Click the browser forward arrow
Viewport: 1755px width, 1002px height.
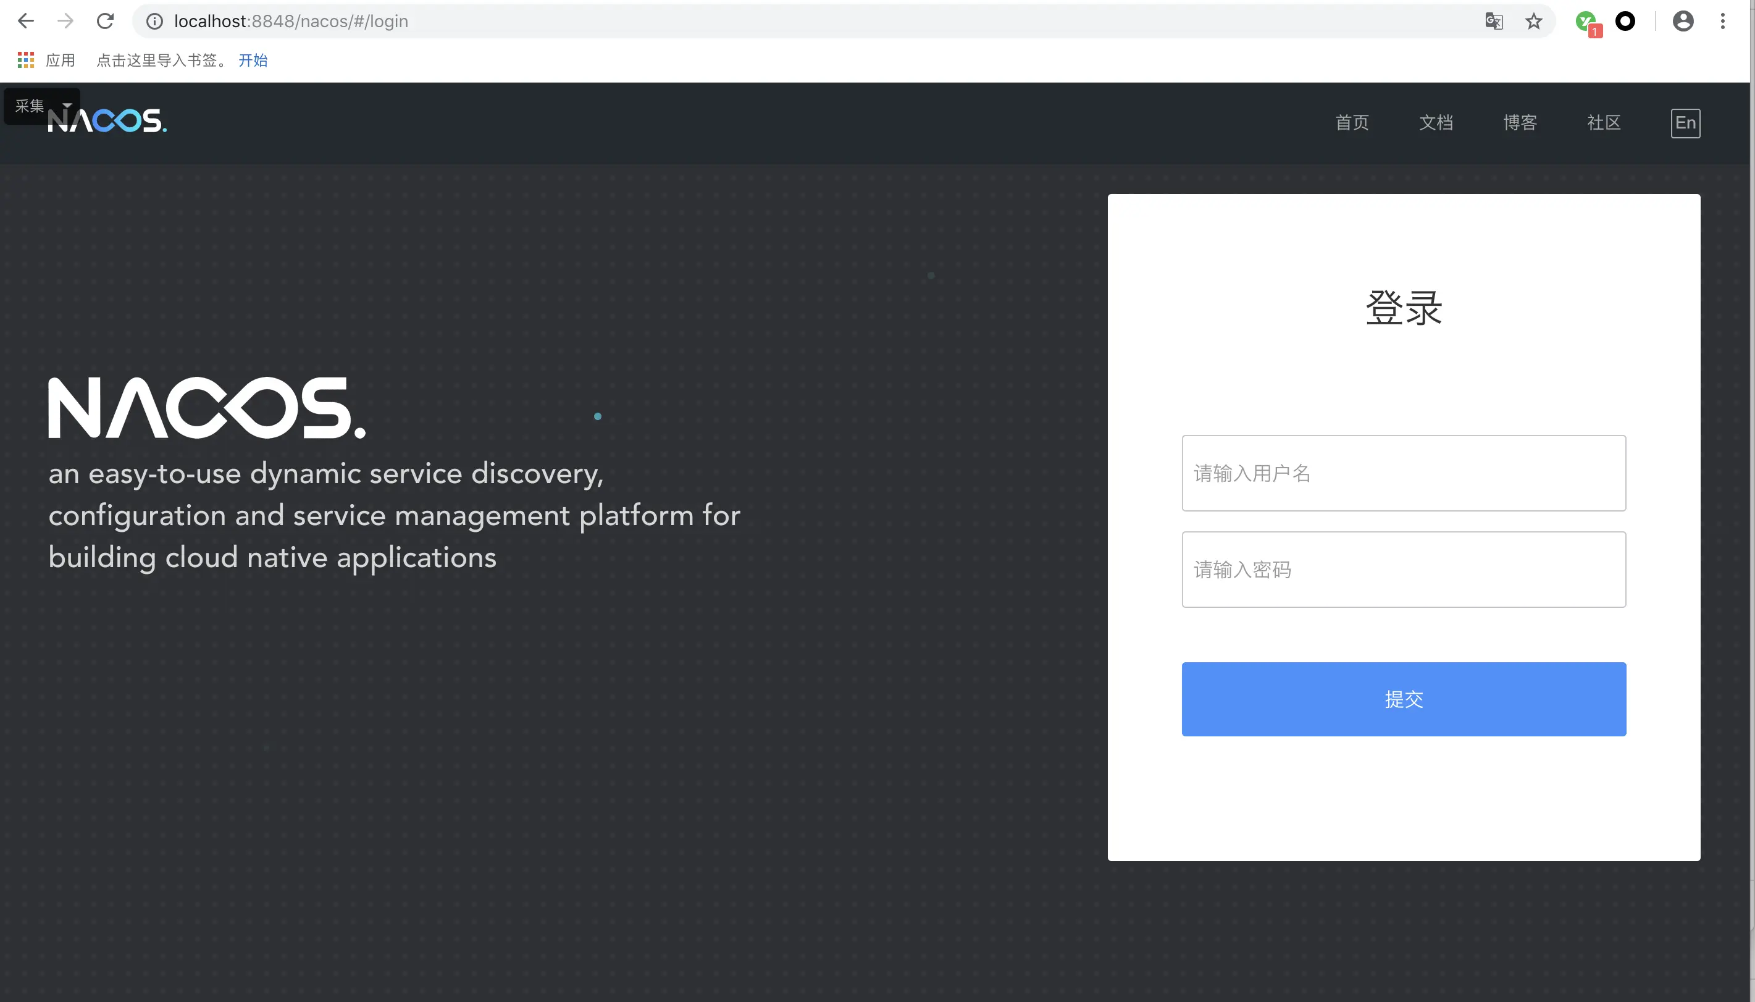pyautogui.click(x=65, y=22)
